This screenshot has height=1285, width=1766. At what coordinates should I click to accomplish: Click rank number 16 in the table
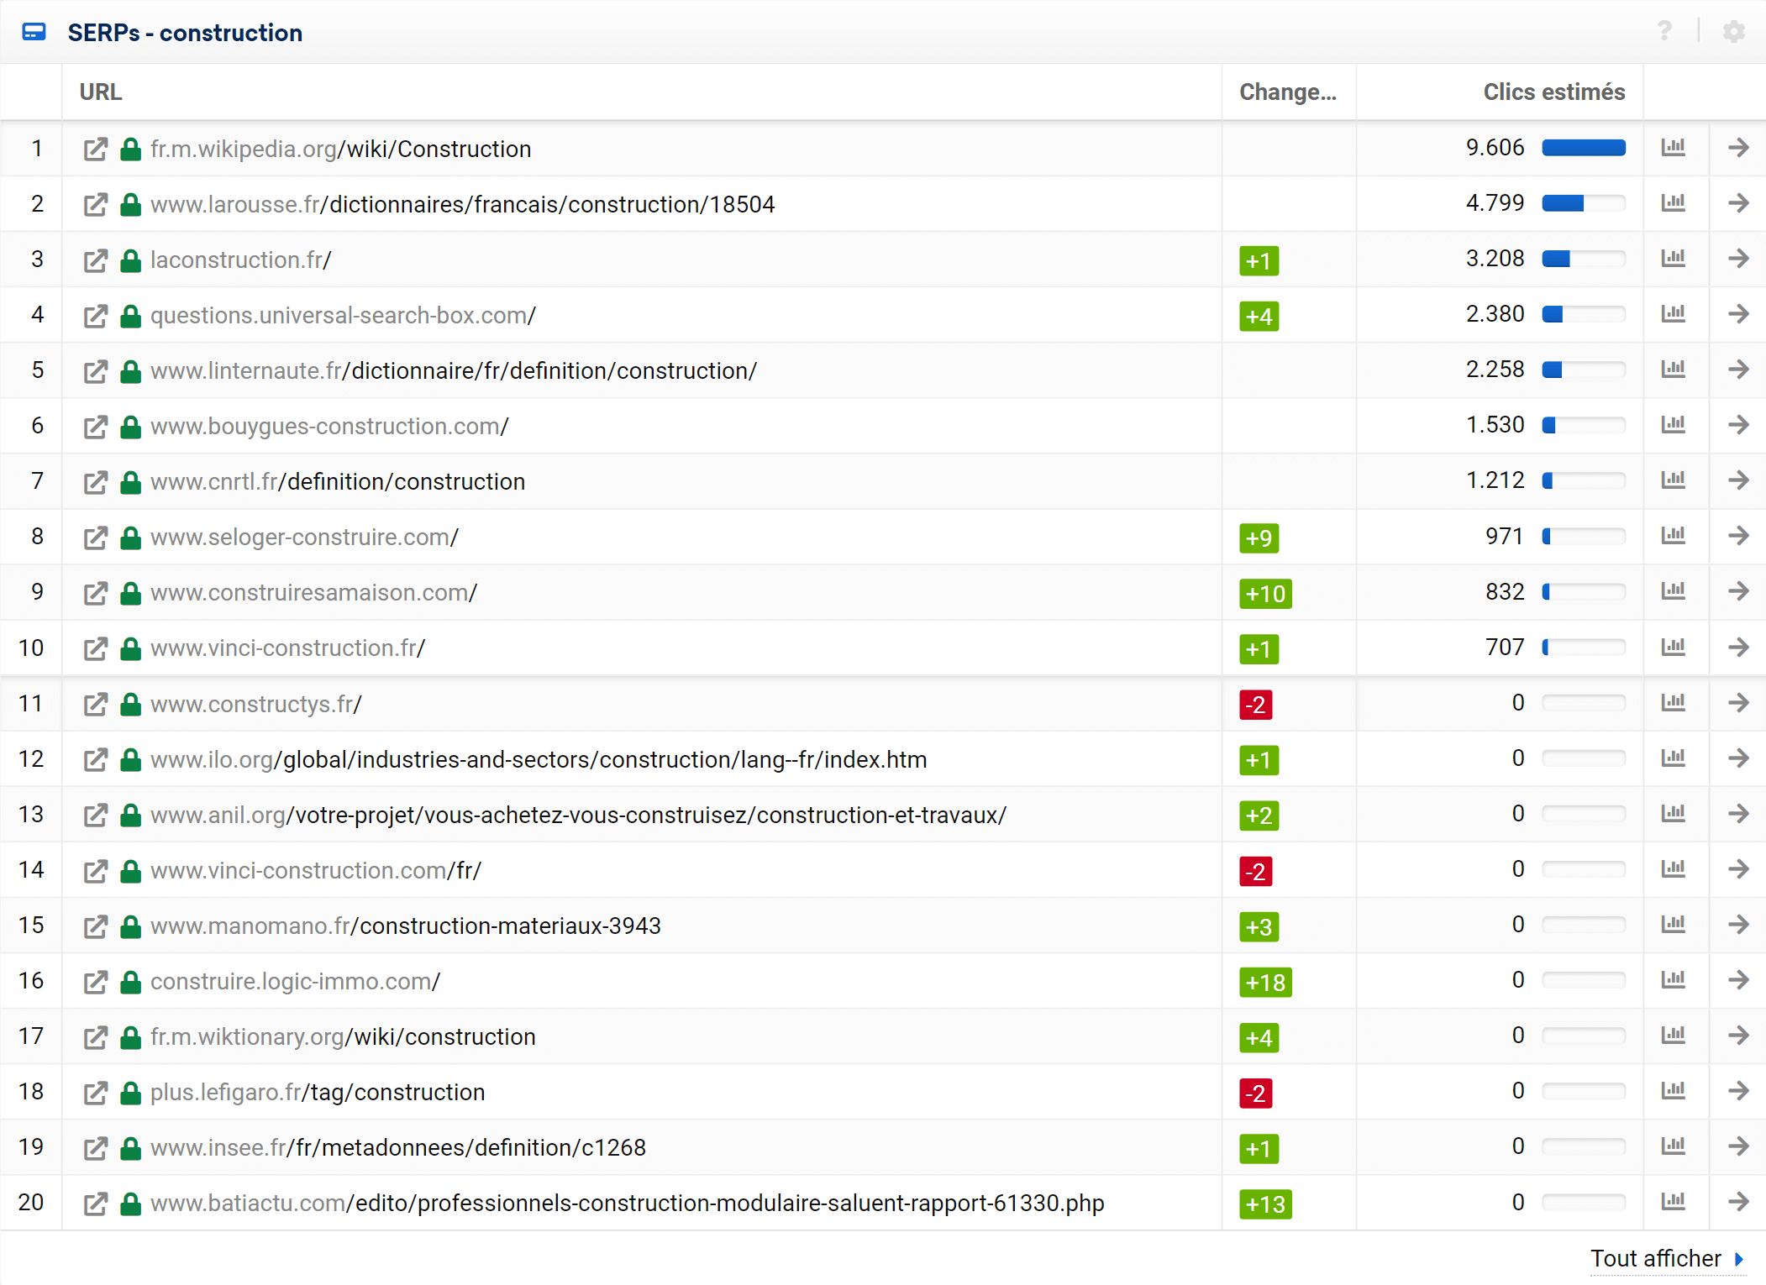pyautogui.click(x=31, y=980)
